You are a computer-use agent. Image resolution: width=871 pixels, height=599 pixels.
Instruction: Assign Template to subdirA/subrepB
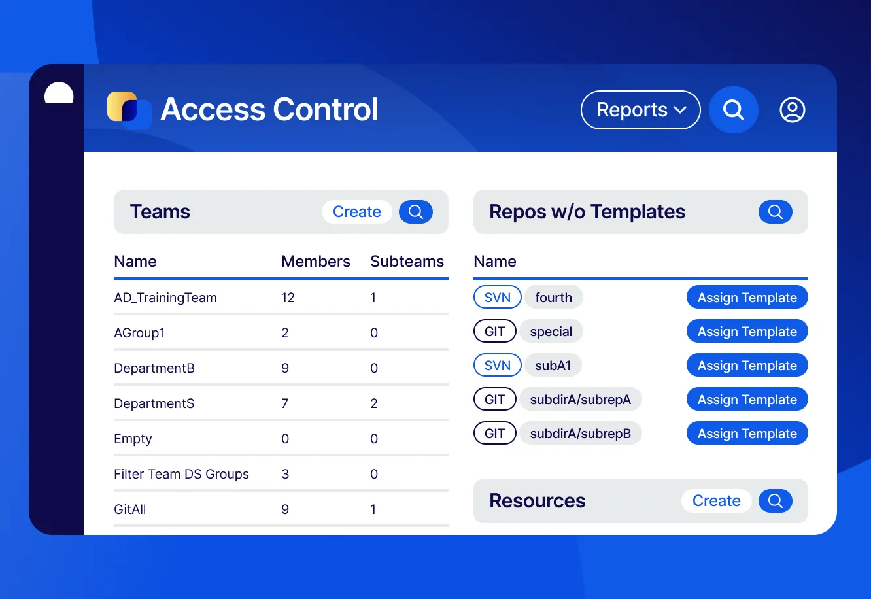pyautogui.click(x=747, y=434)
